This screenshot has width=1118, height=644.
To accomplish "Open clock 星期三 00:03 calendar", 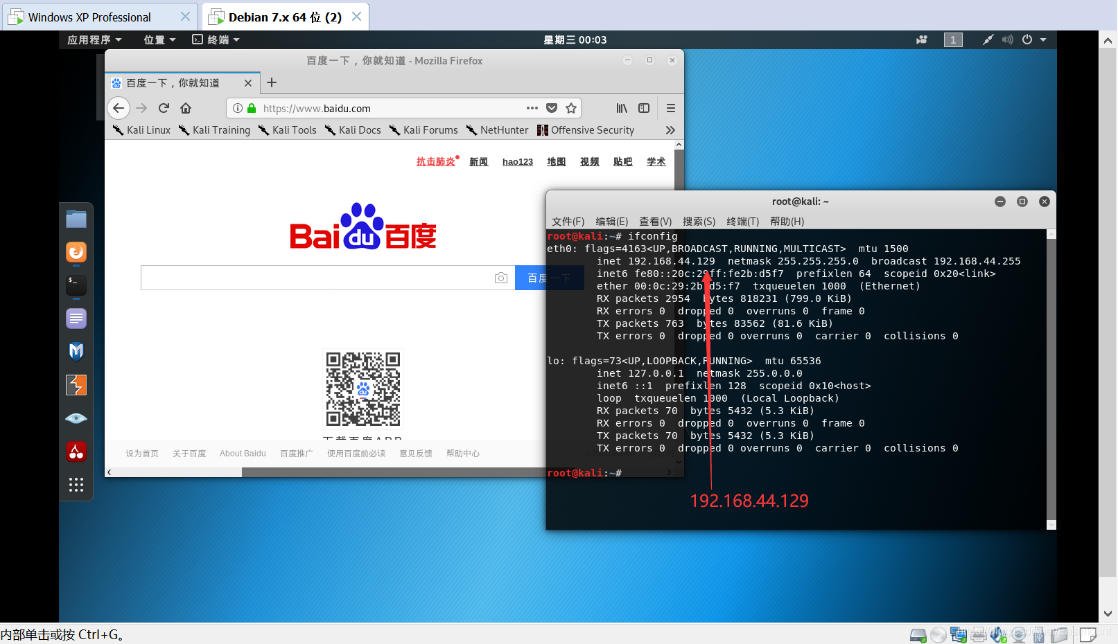I will point(575,39).
